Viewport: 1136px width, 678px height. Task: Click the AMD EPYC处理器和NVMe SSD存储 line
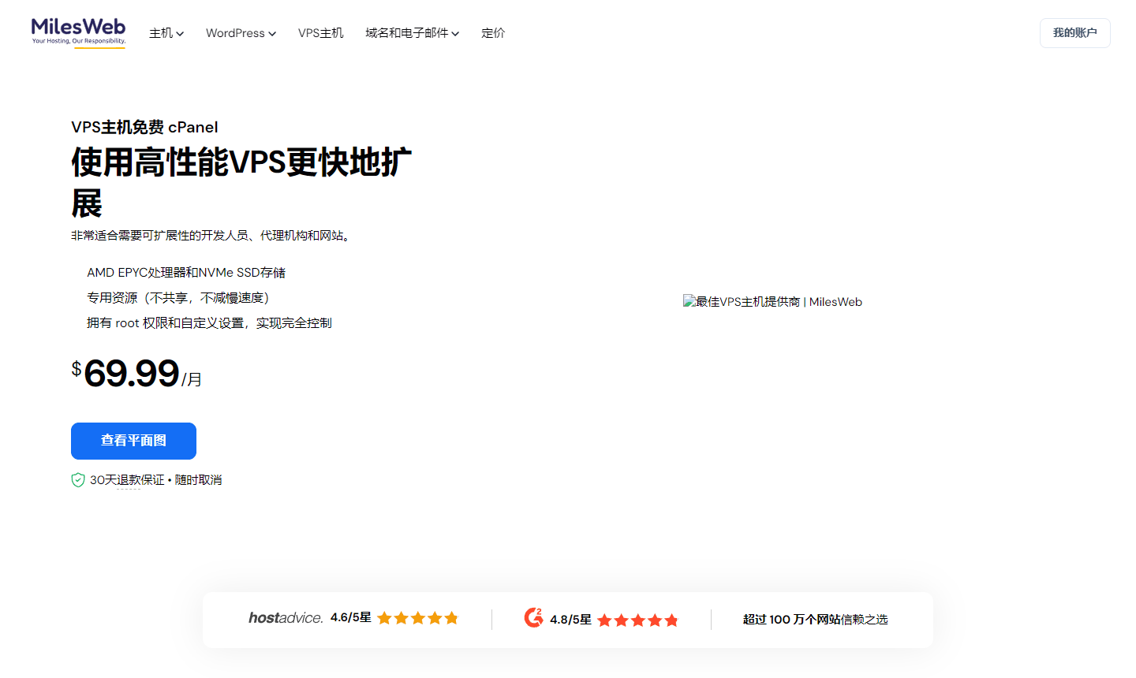click(x=186, y=273)
